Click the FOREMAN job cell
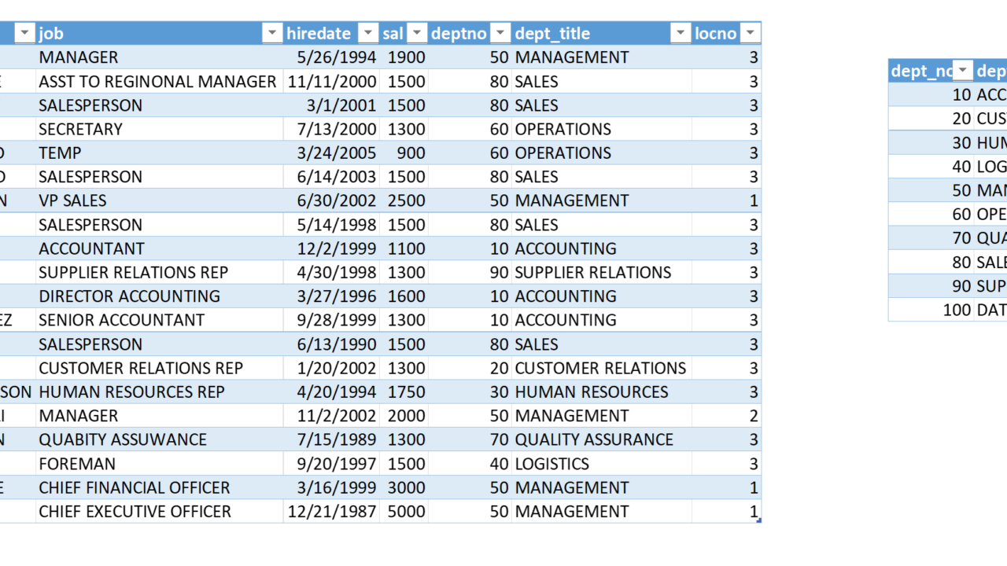The height and width of the screenshot is (566, 1007). pos(160,464)
